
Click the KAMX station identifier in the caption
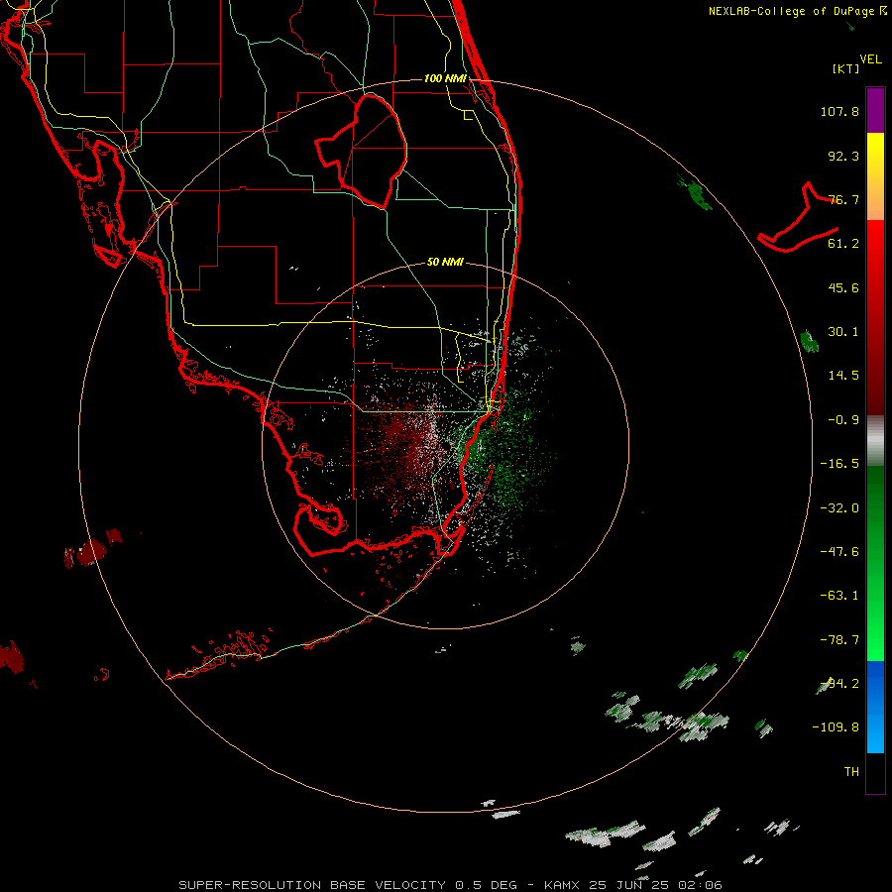click(x=562, y=885)
